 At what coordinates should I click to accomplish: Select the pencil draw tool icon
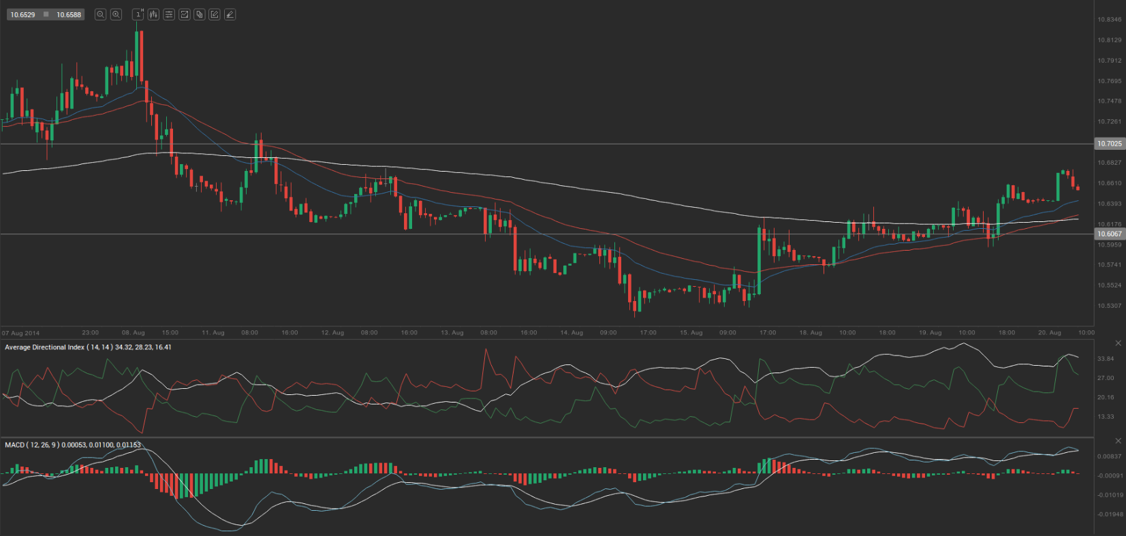tap(230, 14)
